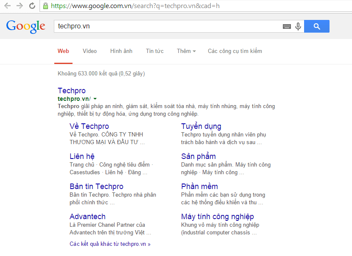Screen dimensions: 352x256
Task: Click the snippet starting Techpro giải pháp an ninh
Action: 166,110
